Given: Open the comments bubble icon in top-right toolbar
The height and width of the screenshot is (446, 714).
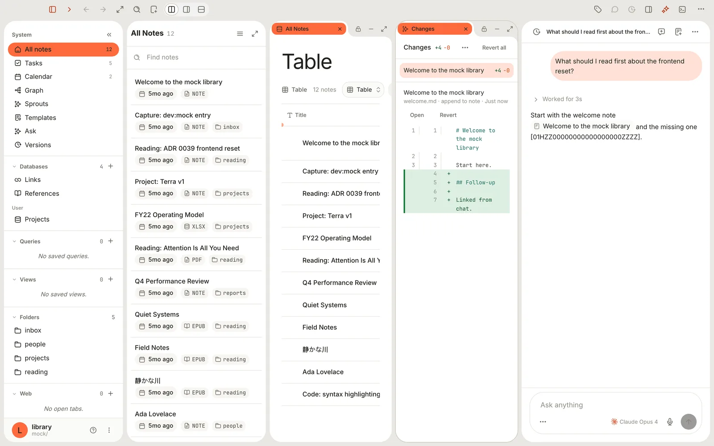Looking at the screenshot, I should tap(615, 9).
